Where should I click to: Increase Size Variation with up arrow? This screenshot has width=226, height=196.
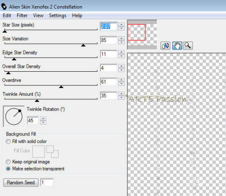pos(121,38)
